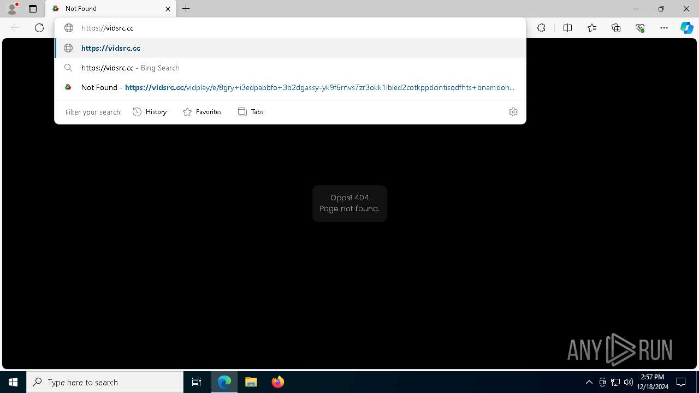Click Microsoft Edge taskbar icon
Viewport: 699px width, 393px height.
(224, 382)
